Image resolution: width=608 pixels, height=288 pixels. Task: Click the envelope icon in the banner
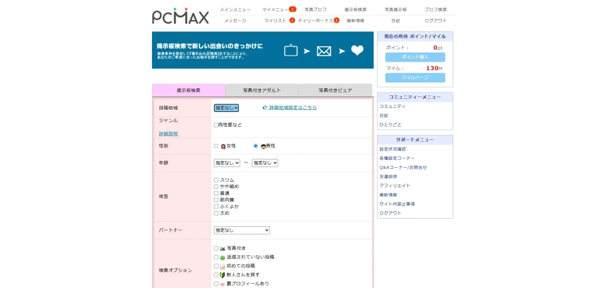click(x=324, y=51)
